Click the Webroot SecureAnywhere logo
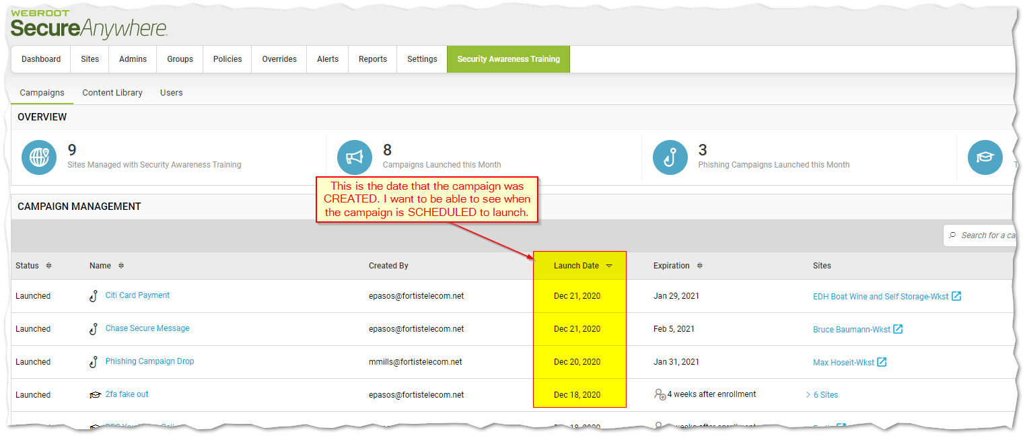The width and height of the screenshot is (1025, 436). (89, 24)
